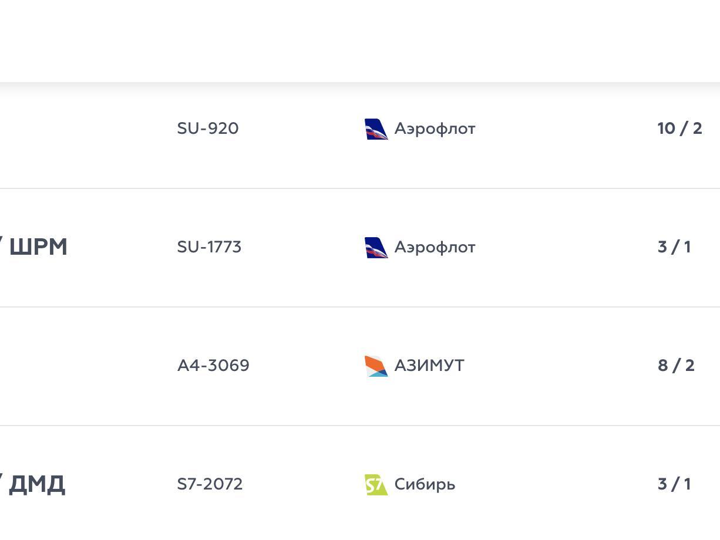
Task: Click the 3 / 1 value for S7-2072
Action: click(x=674, y=484)
